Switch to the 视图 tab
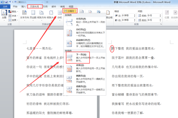This screenshot has height=118, width=178. 71,7
